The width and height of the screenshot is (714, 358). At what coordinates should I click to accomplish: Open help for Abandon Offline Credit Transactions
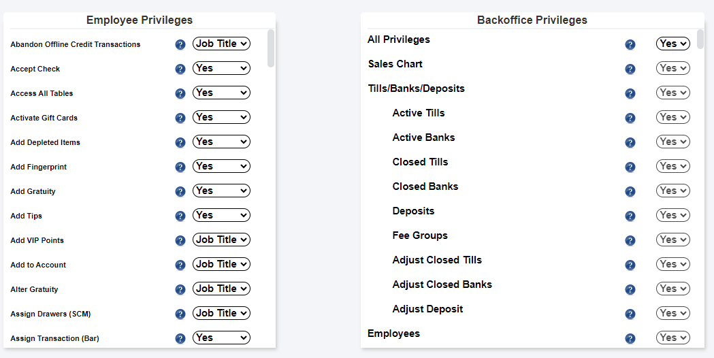[x=180, y=45]
